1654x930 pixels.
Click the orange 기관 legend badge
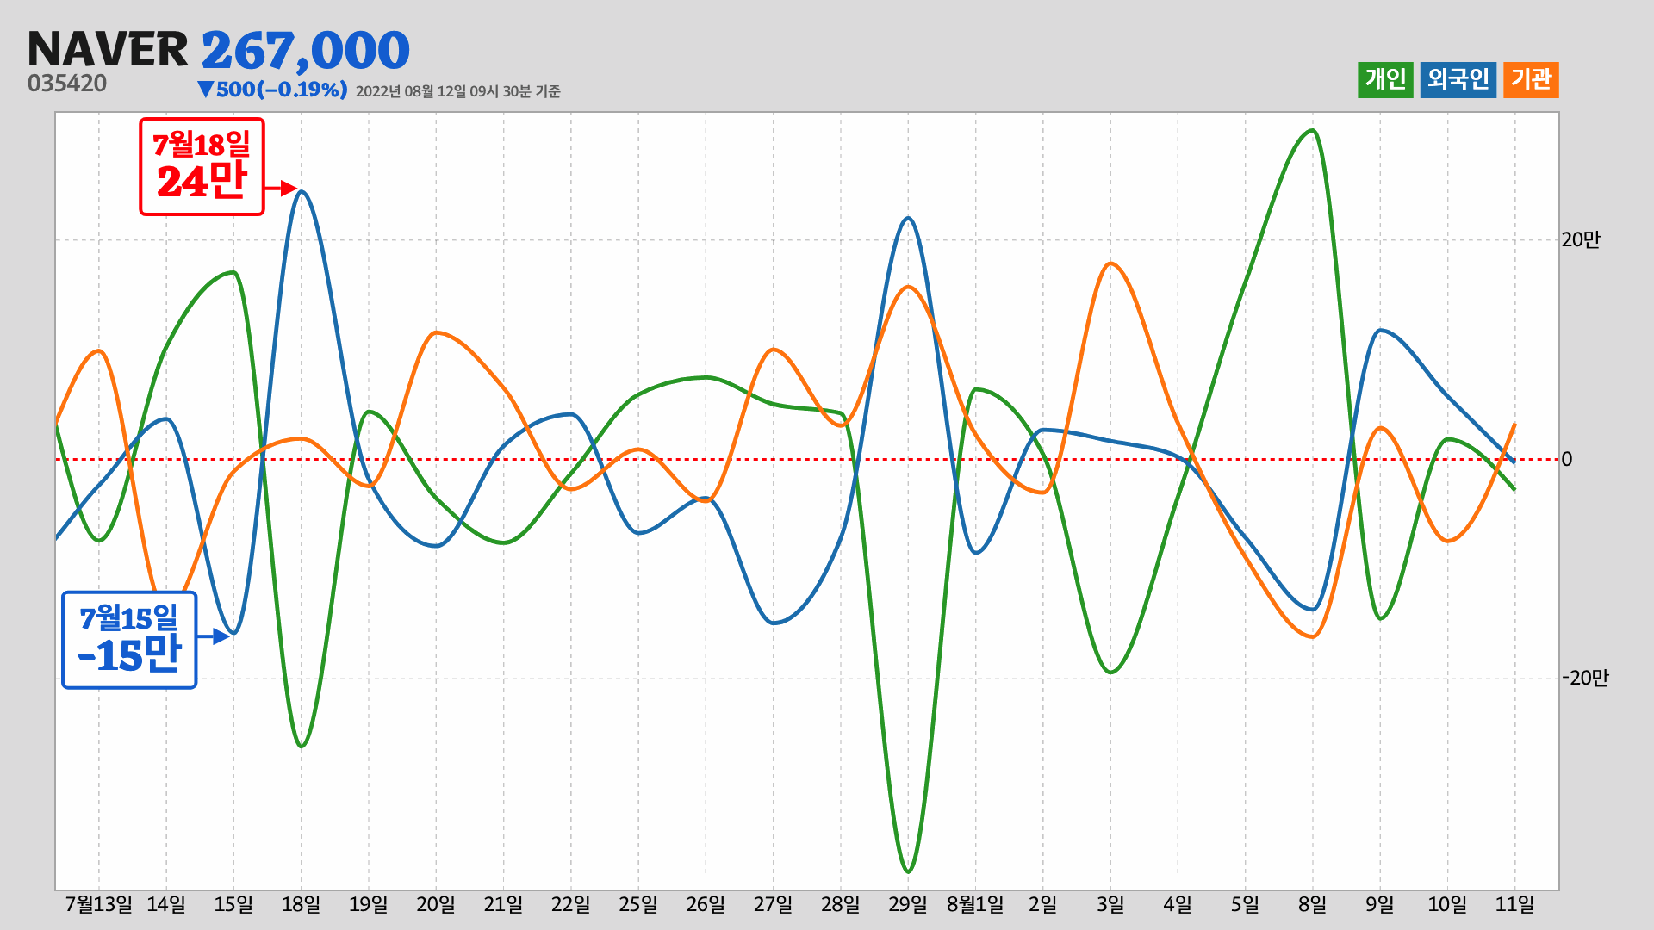point(1531,80)
